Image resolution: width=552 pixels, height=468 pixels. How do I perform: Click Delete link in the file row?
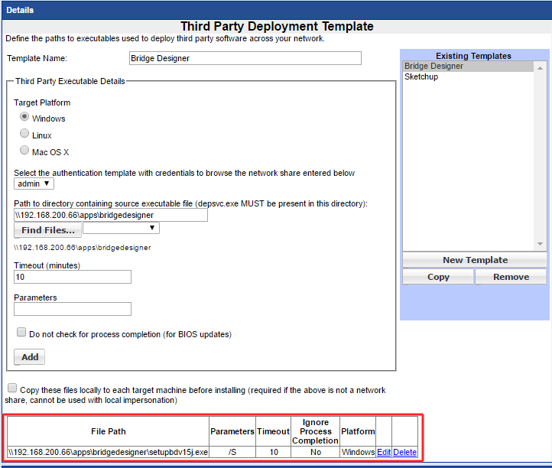[405, 452]
